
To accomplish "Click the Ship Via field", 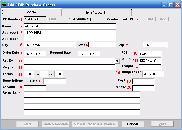I will [x=150, y=60].
